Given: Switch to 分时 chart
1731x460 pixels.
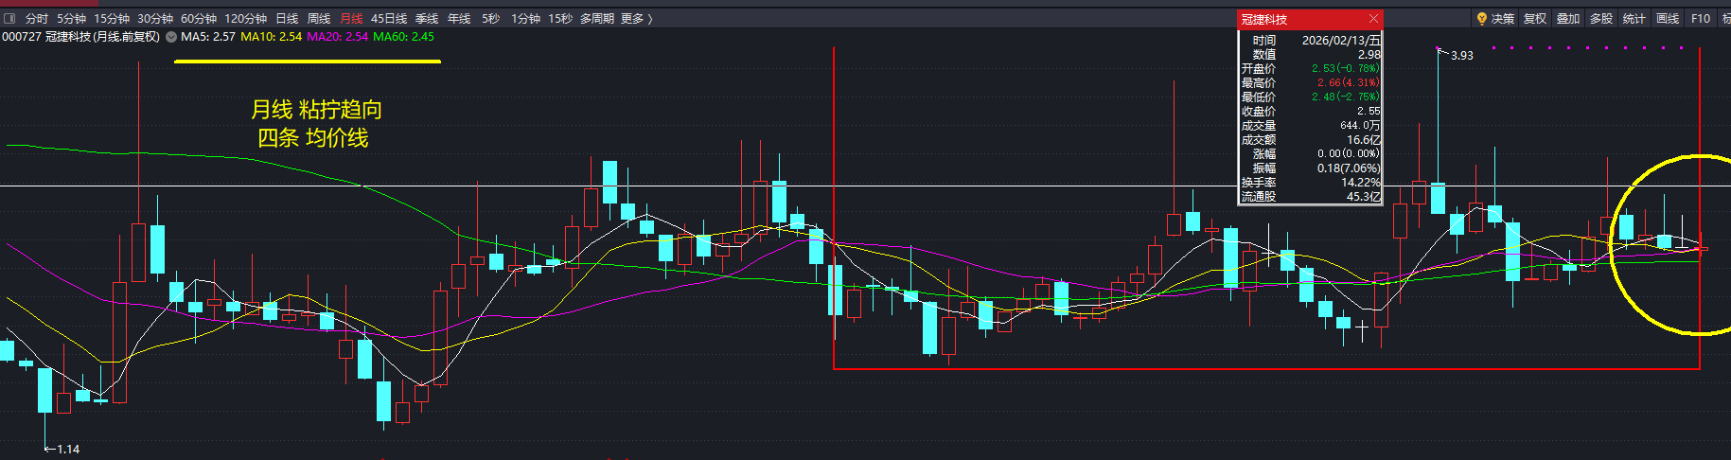Looking at the screenshot, I should point(37,18).
